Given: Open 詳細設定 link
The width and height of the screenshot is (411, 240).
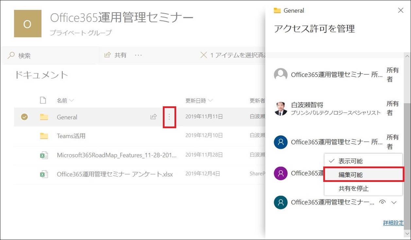Looking at the screenshot, I should tap(393, 223).
